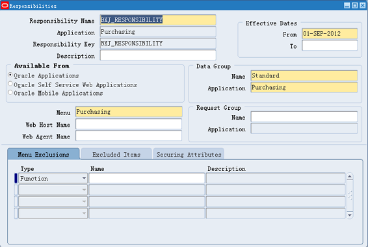Click the second row Name cell in exclusions
Image resolution: width=368 pixels, height=247 pixels.
(x=147, y=190)
